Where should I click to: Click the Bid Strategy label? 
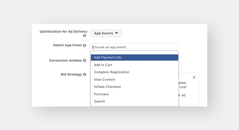coord(71,75)
